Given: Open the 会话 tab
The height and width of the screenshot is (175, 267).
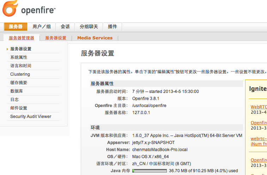Looking at the screenshot, I should (x=65, y=26).
